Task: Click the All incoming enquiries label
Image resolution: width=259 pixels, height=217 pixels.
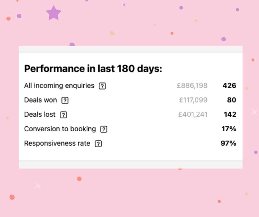Action: pos(59,86)
